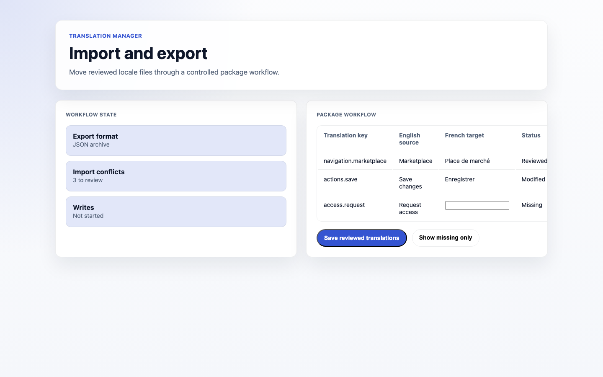Fill the French target field for access.request
603x377 pixels.
click(477, 205)
